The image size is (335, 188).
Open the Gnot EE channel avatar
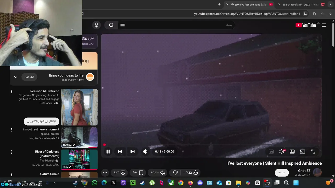point(317,173)
